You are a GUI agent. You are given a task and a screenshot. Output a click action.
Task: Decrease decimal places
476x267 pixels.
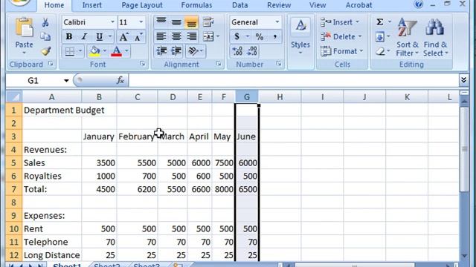point(252,51)
